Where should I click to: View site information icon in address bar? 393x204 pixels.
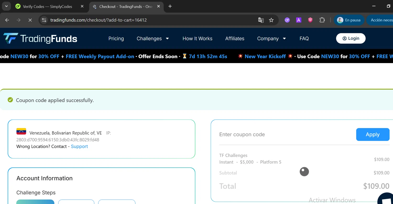click(44, 20)
